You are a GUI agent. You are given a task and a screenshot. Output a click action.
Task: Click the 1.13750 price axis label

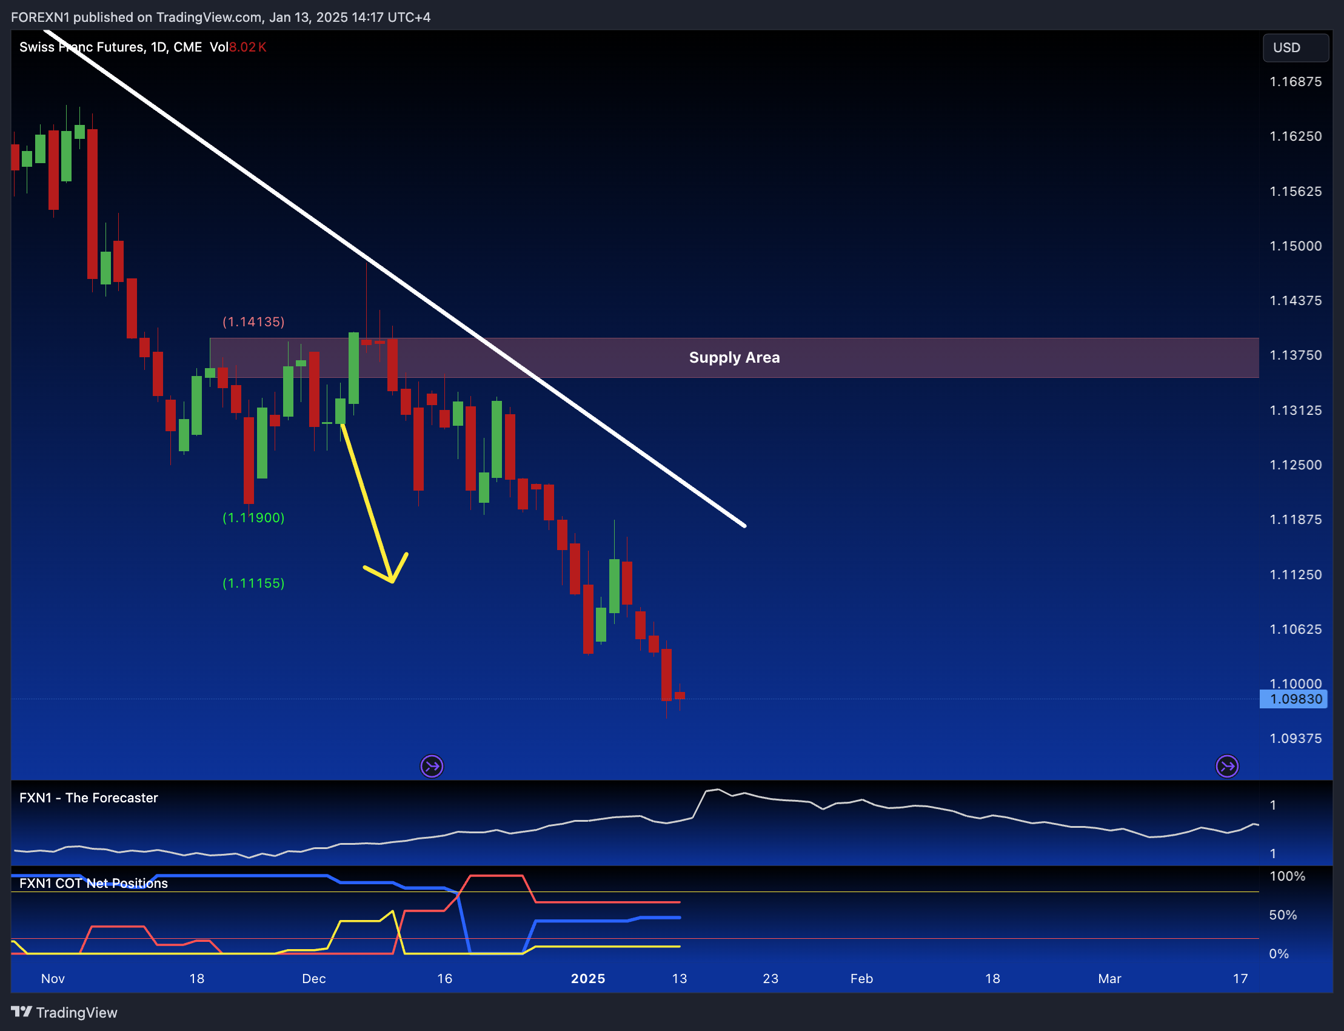coord(1296,355)
